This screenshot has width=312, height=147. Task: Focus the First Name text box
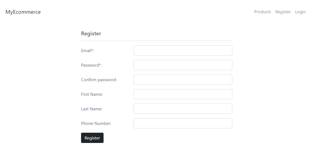183,94
